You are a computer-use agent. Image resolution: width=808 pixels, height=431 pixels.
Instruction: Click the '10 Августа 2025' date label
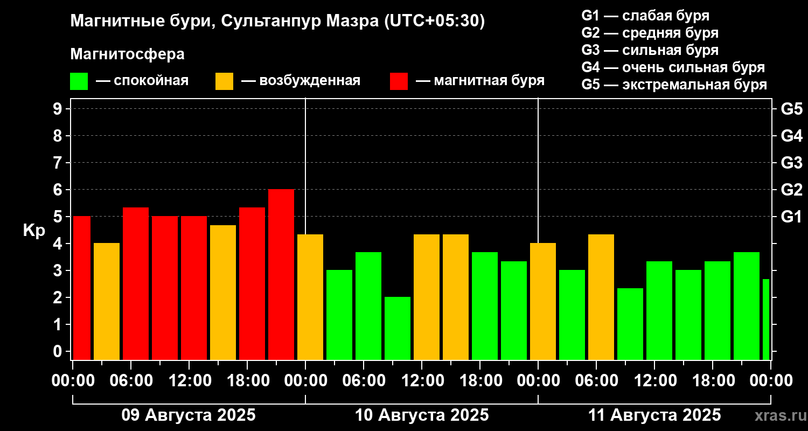(422, 415)
